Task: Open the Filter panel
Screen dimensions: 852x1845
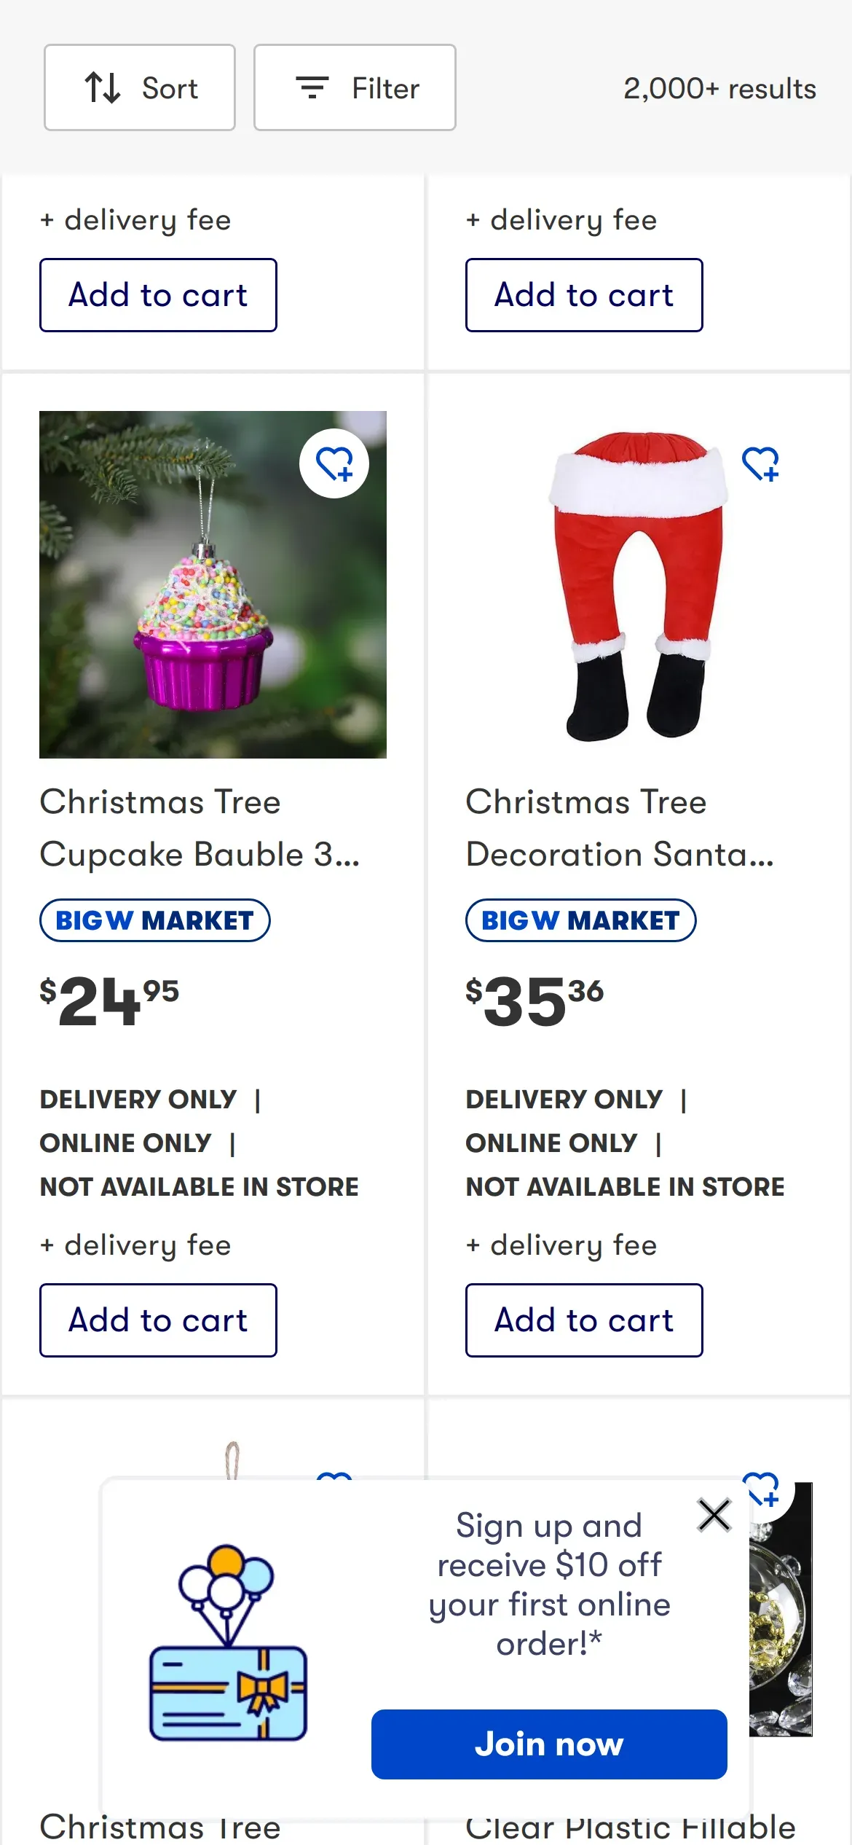Action: coord(355,87)
